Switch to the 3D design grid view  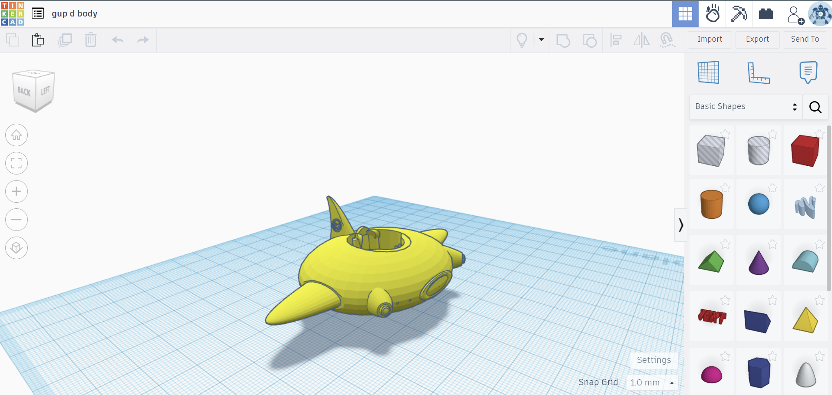click(x=685, y=14)
